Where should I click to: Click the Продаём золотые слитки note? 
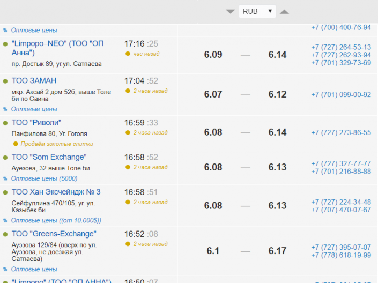56,144
